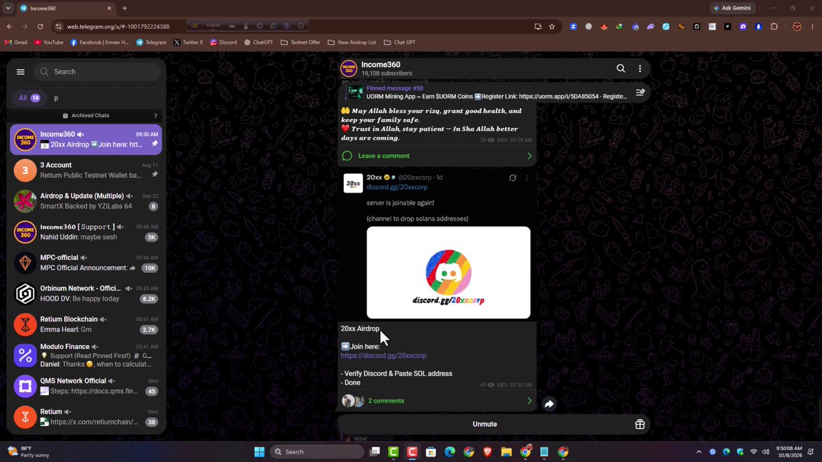Image resolution: width=822 pixels, height=462 pixels.
Task: Open the Windows Start menu
Action: coord(260,452)
